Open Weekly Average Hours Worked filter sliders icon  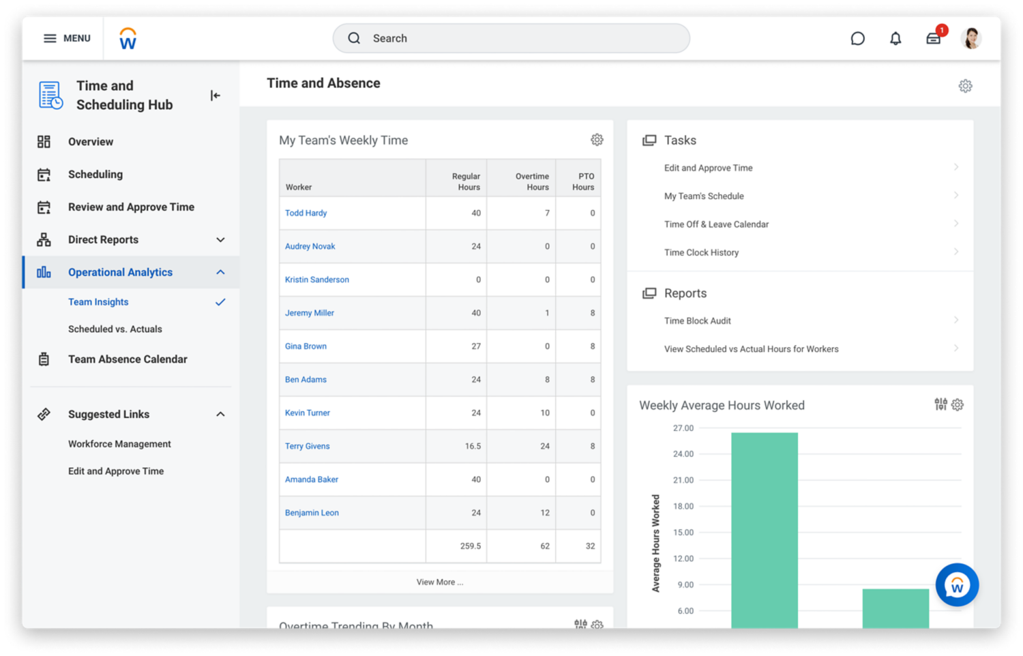pyautogui.click(x=940, y=404)
